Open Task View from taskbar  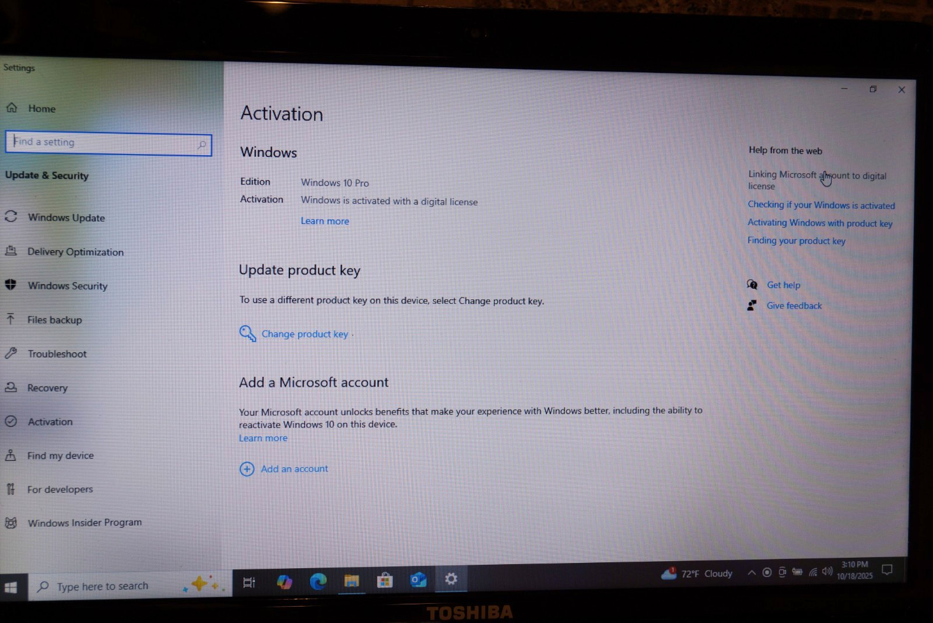point(249,582)
